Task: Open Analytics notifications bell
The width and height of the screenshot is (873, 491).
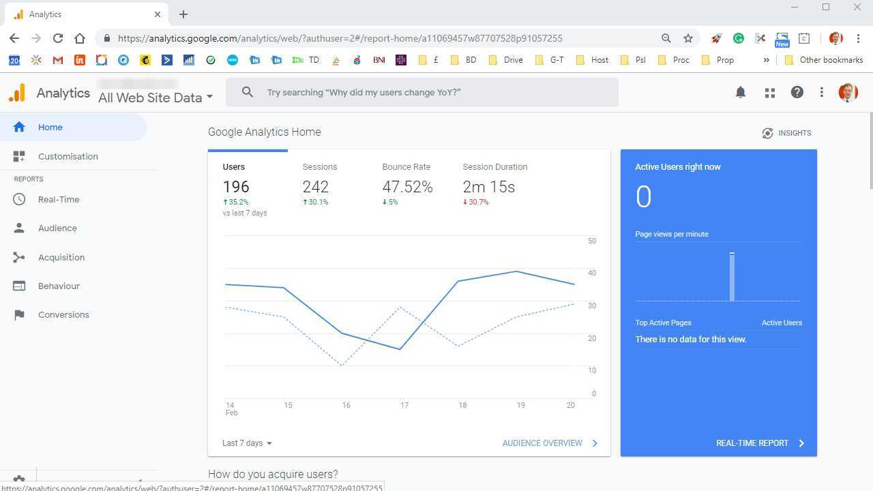Action: [x=740, y=92]
